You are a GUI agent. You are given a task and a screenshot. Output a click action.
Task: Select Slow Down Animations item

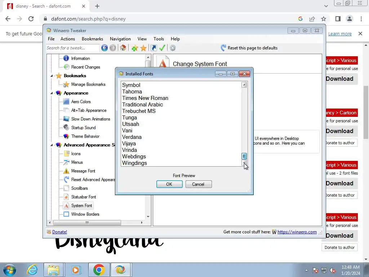tap(90, 119)
